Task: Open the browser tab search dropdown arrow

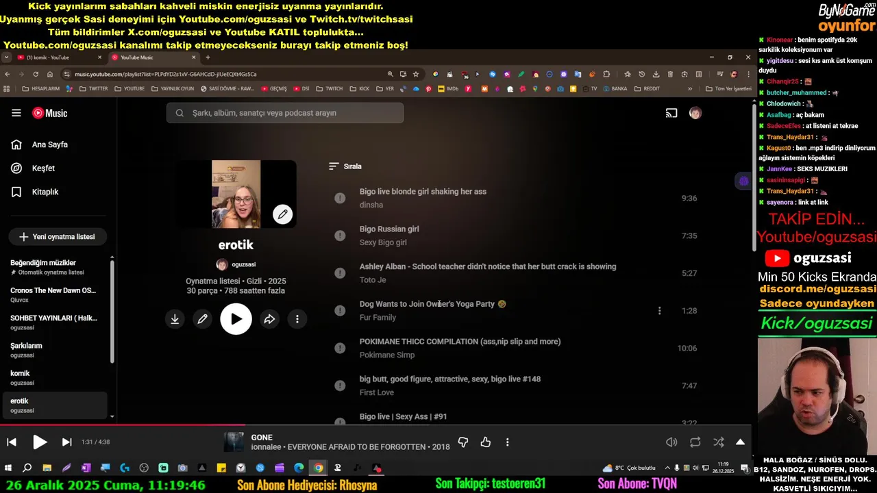Action: click(x=6, y=58)
